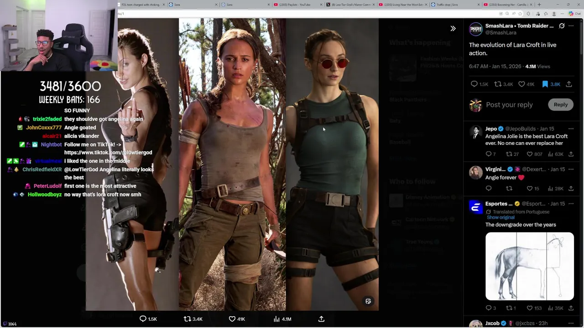The image size is (584, 328).
Task: View analytics of Jepo's comment, 63K views
Action: pos(555,154)
